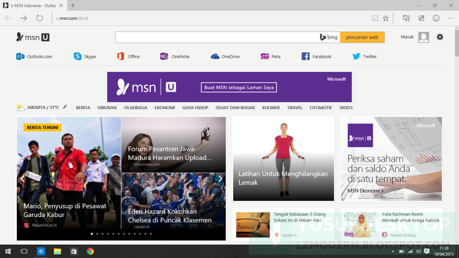The width and height of the screenshot is (459, 258).
Task: Close the U MSN Indonesia tab
Action: pos(61,5)
